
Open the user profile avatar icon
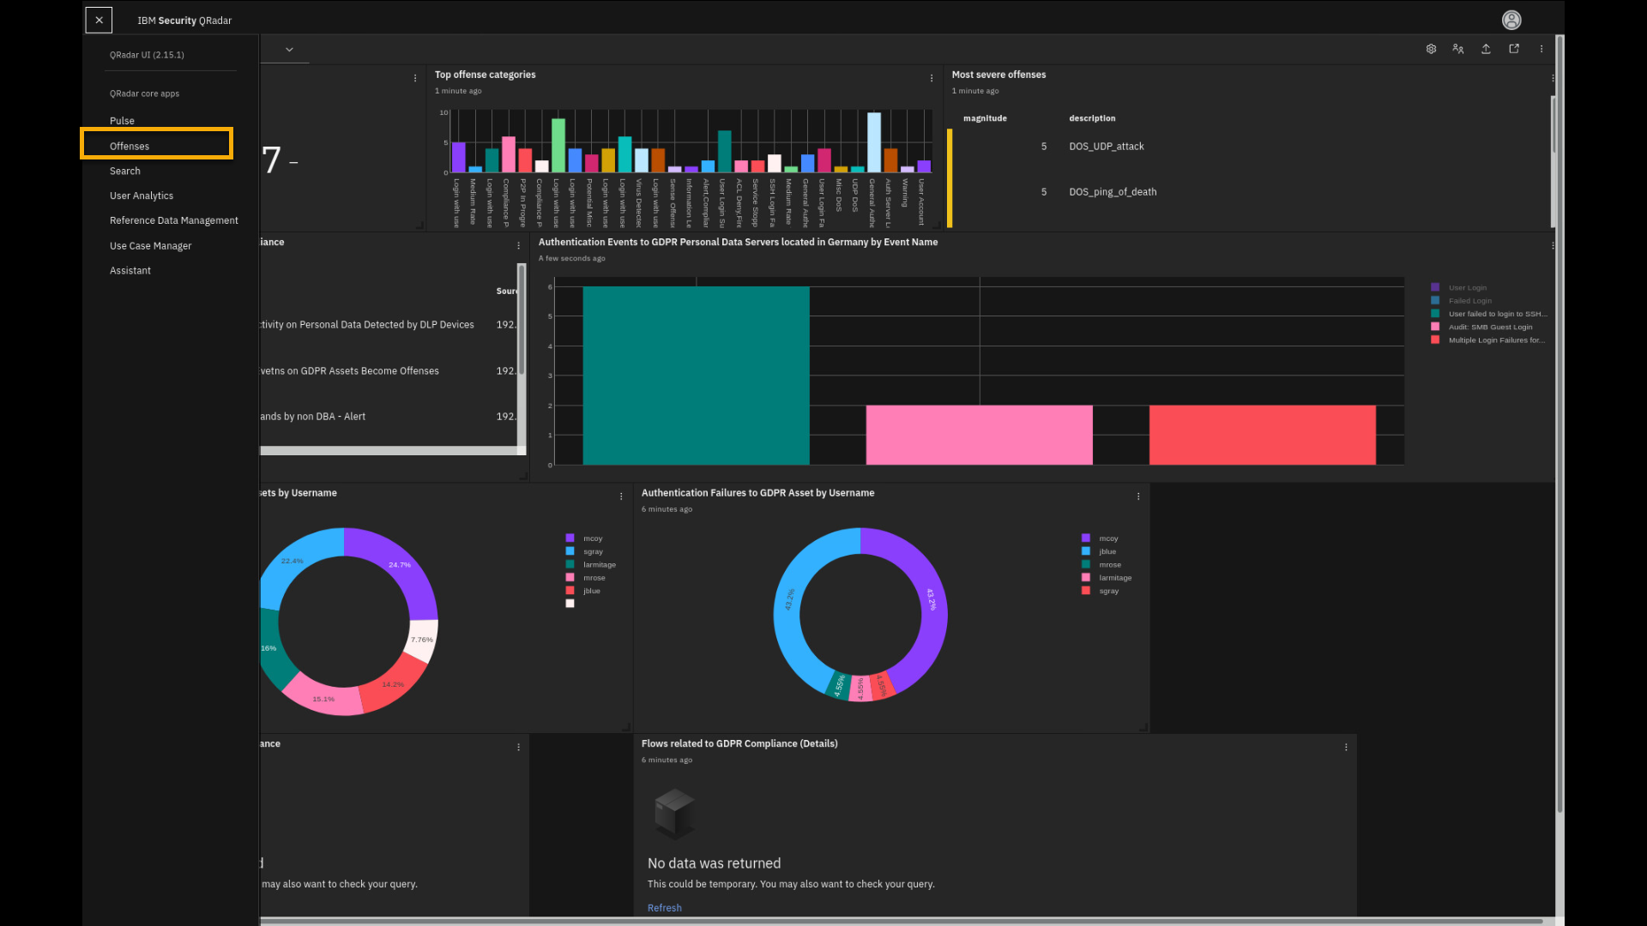pos(1511,20)
